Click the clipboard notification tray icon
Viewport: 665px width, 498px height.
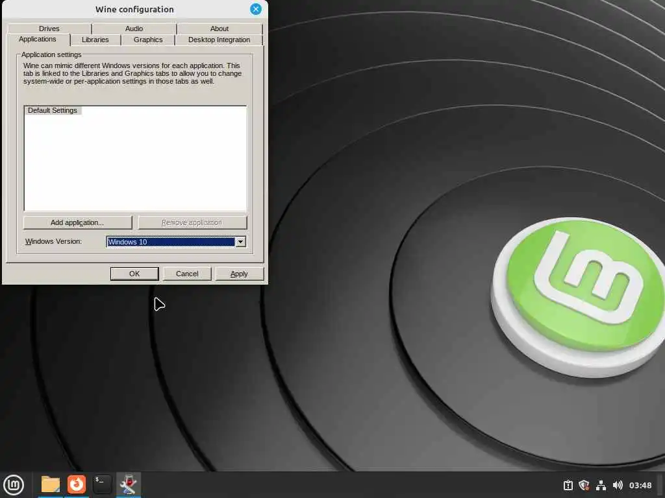pos(568,485)
